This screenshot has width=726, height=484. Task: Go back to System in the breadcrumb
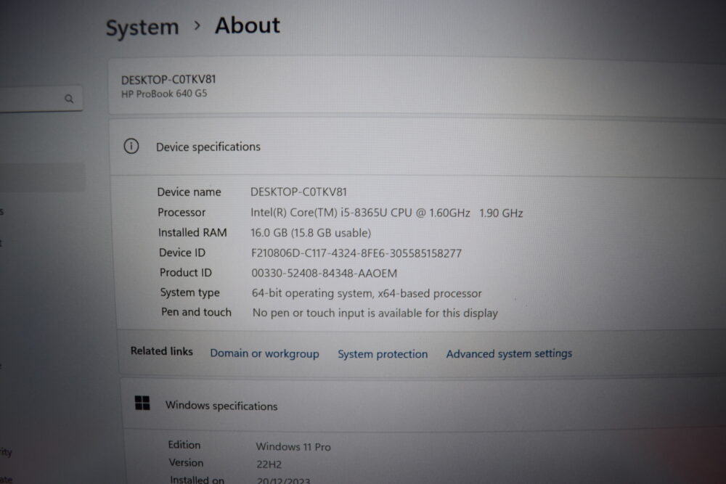point(142,28)
